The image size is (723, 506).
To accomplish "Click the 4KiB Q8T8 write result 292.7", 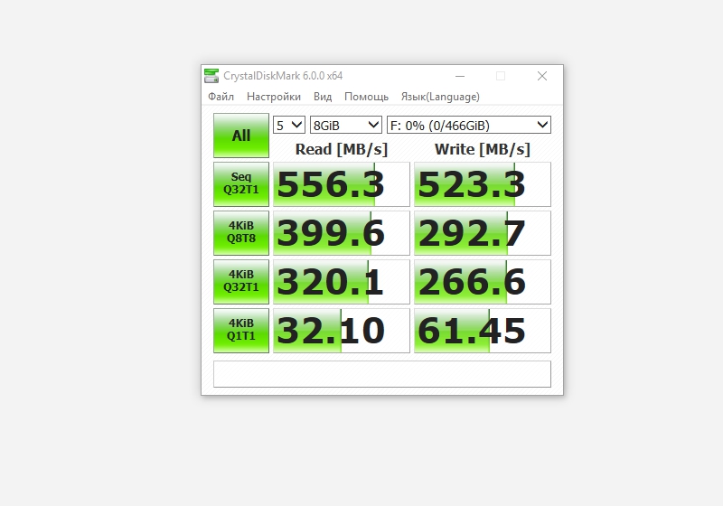I will [483, 233].
